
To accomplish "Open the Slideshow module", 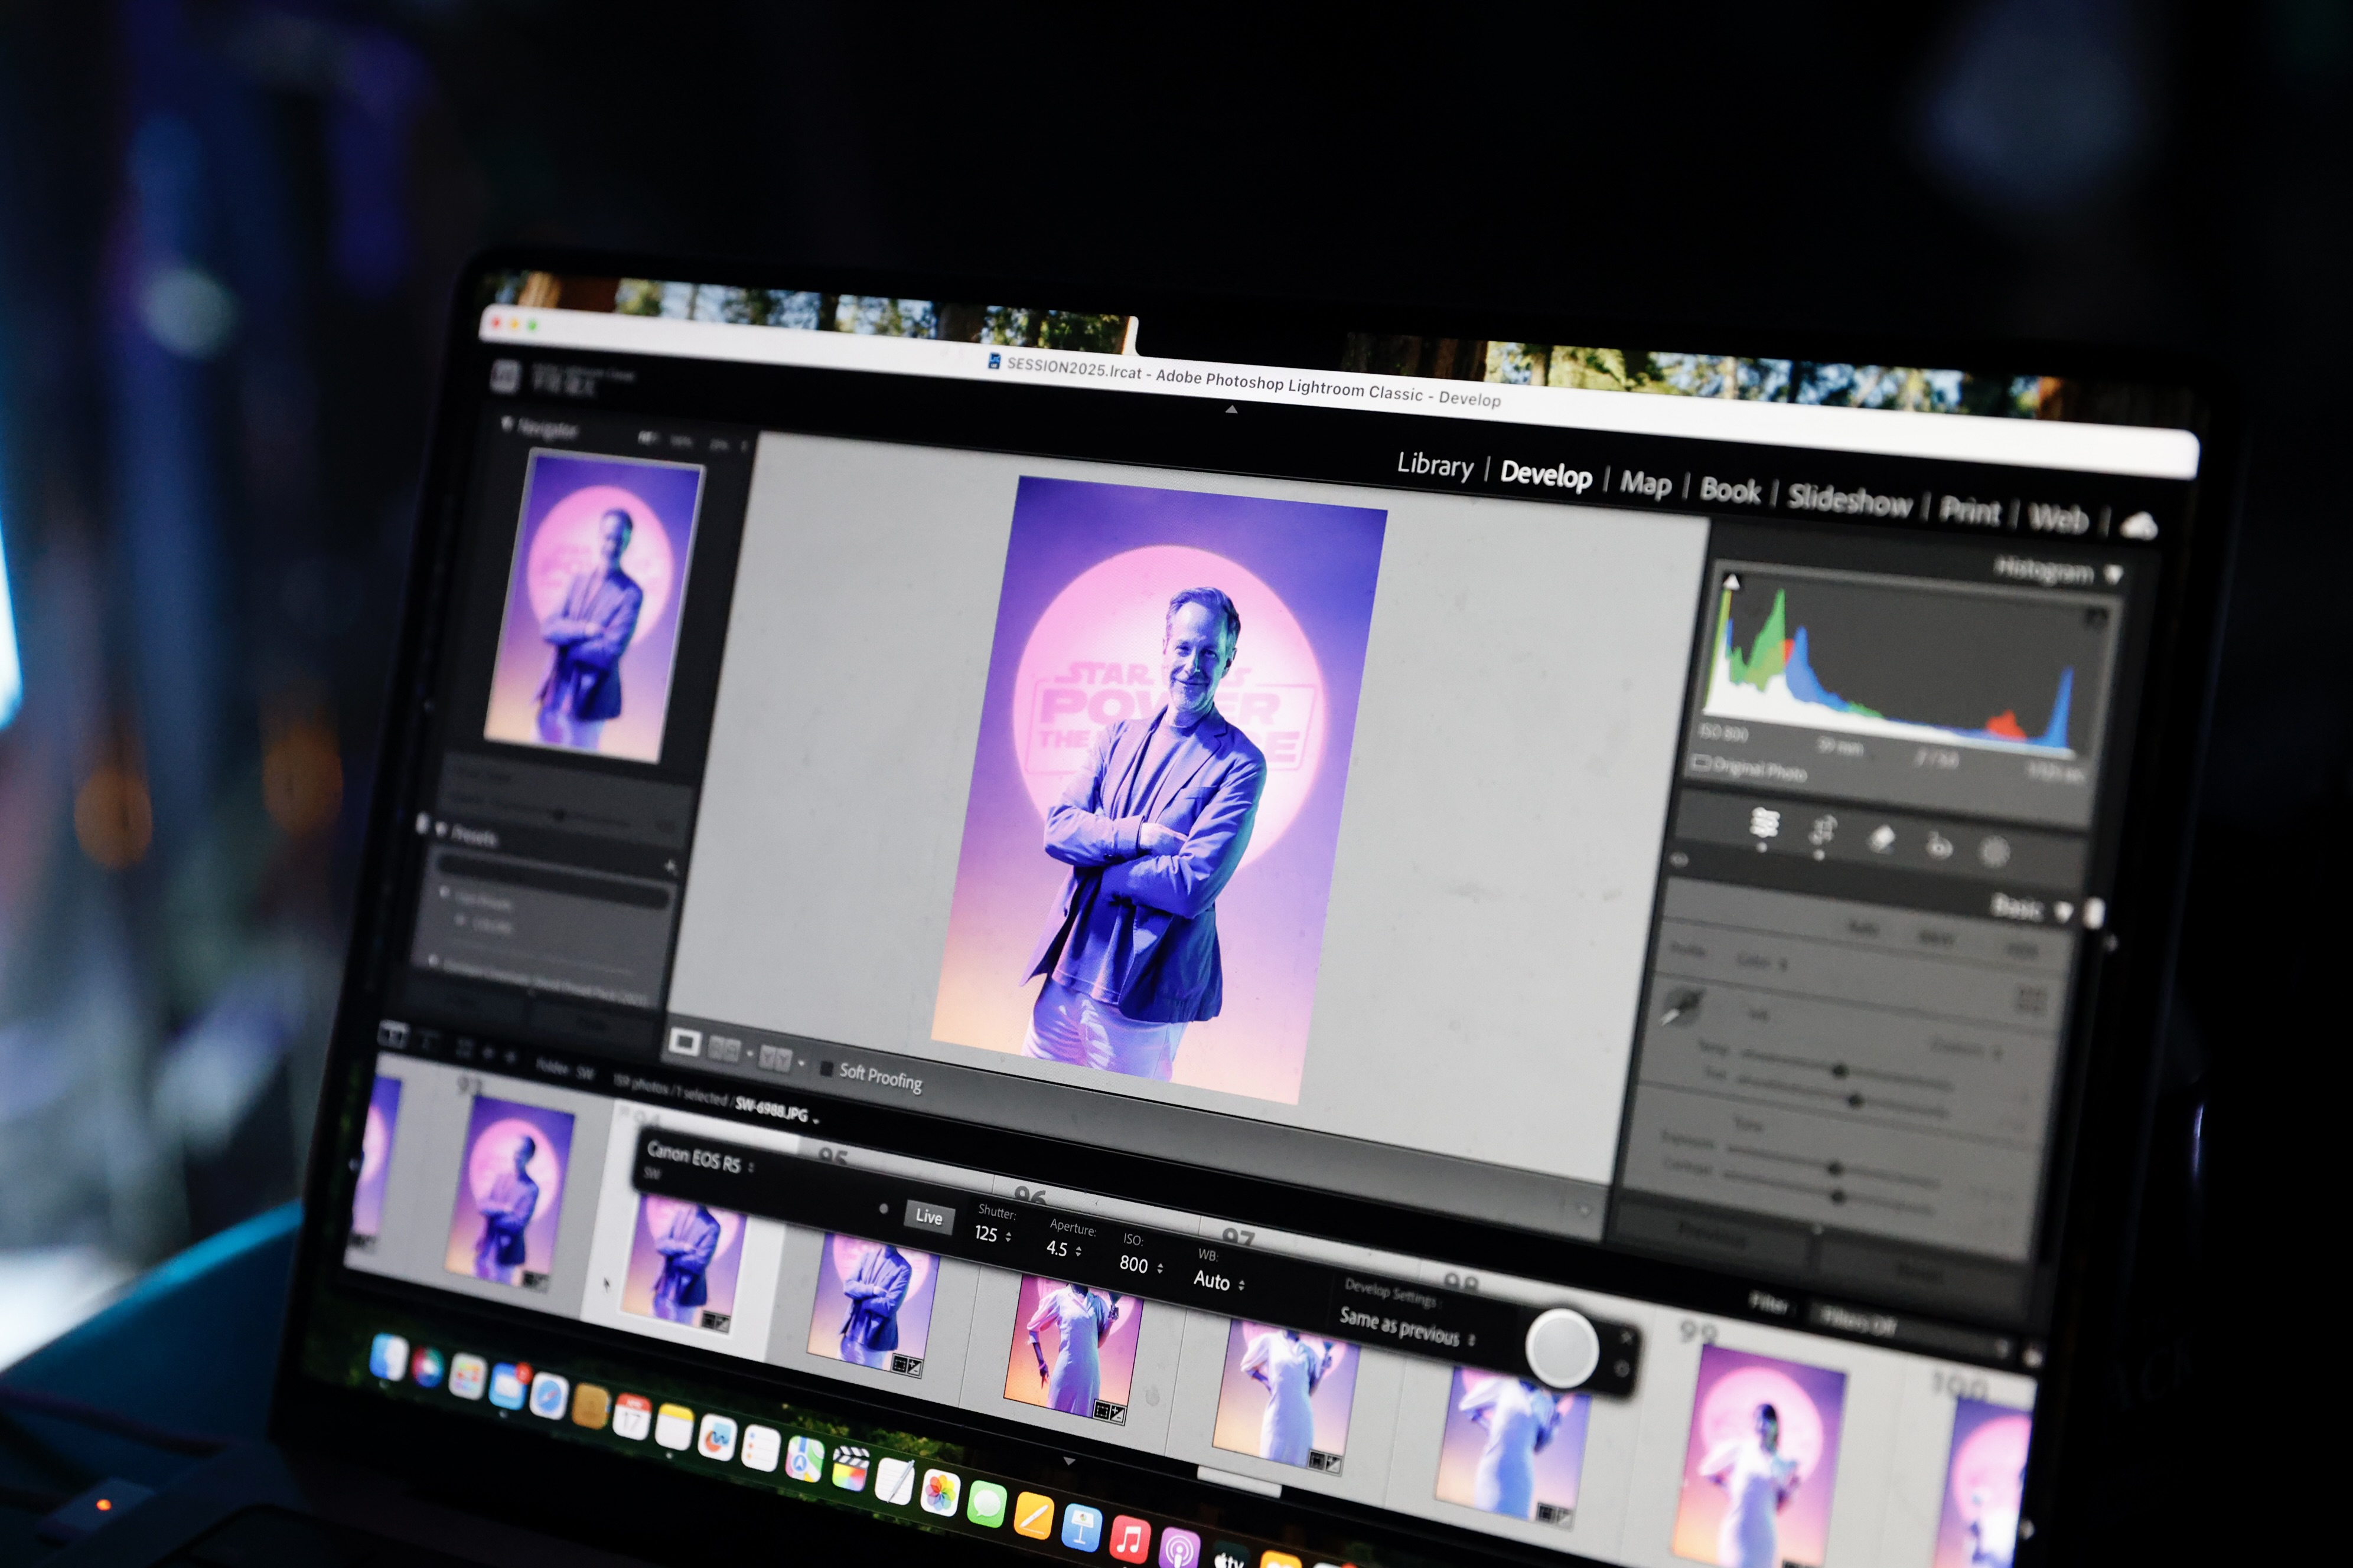I will pyautogui.click(x=1849, y=499).
